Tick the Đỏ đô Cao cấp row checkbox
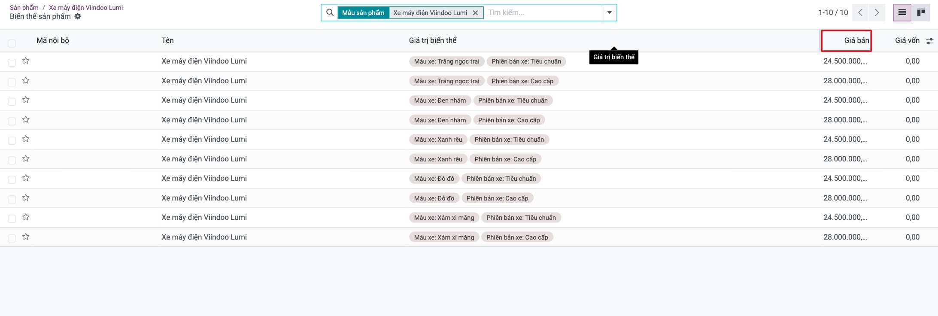The width and height of the screenshot is (938, 316). click(12, 199)
